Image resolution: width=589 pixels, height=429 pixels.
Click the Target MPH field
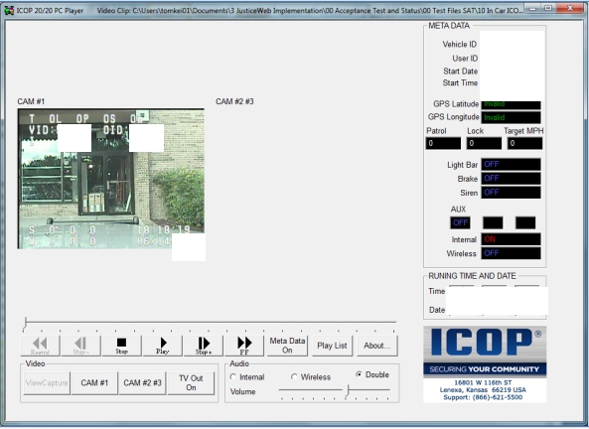pos(524,143)
